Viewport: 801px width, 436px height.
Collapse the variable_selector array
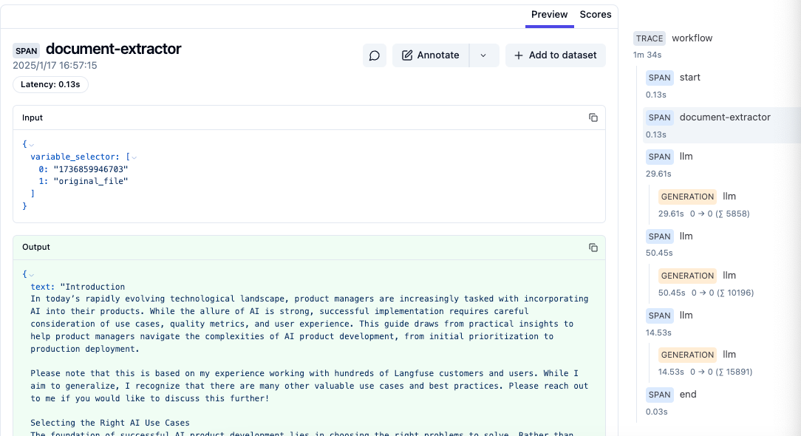click(x=134, y=157)
